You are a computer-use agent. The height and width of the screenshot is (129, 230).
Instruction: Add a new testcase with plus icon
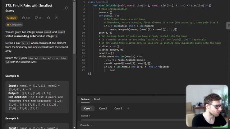(128, 108)
